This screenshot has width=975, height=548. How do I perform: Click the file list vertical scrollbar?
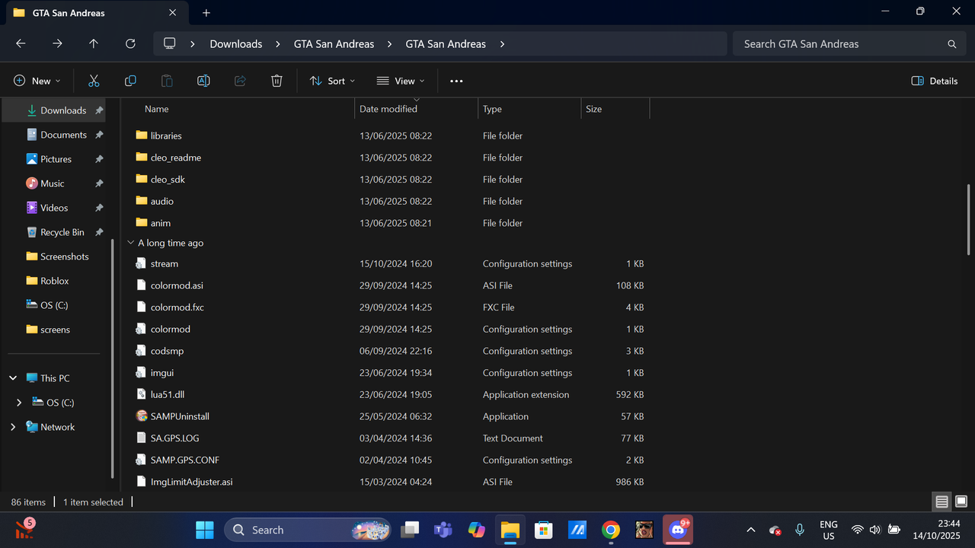969,219
